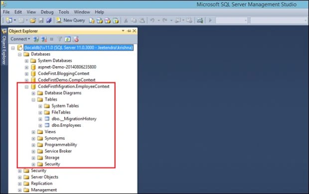Viewport: 309px width, 194px height.
Task: Collapse the CodeFirstMigration.EmployeeContext database
Action: point(26,87)
